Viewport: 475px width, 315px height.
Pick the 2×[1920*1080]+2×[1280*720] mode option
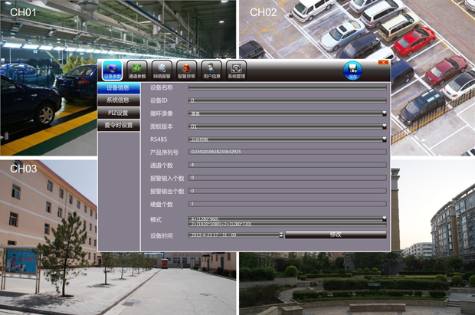click(x=287, y=225)
